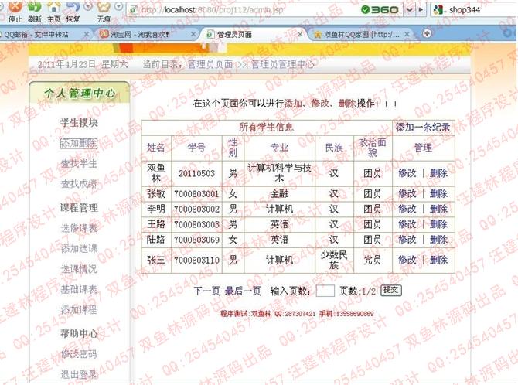
Task: Open 添加删除 in sidebar
Action: 79,143
